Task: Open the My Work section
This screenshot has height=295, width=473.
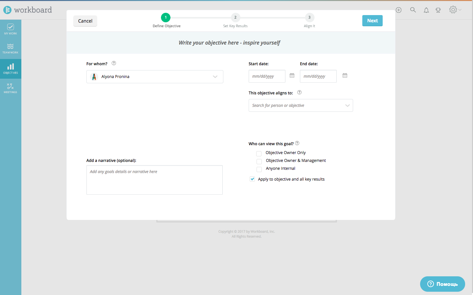Action: pos(11,29)
